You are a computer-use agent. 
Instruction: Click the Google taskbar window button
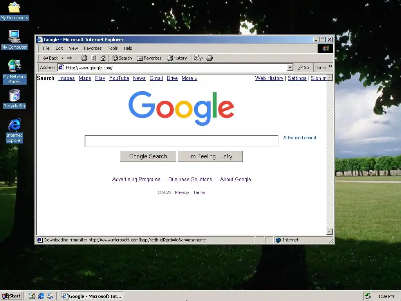click(x=92, y=296)
